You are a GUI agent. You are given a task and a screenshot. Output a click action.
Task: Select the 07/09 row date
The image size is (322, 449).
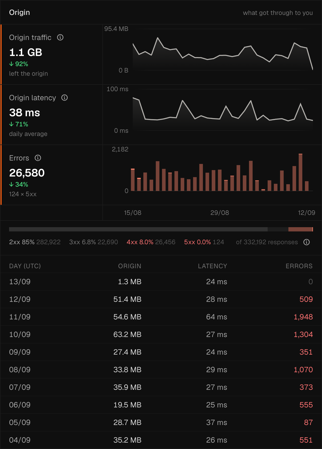pos(20,387)
